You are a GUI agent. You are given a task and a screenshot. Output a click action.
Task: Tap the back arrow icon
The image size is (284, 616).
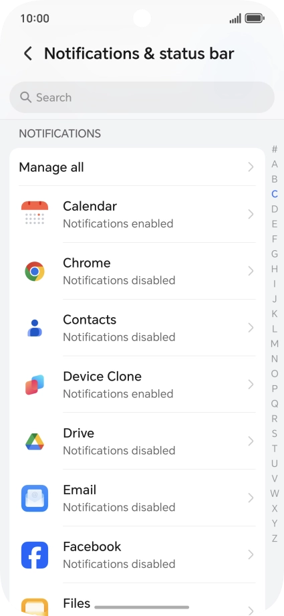point(28,54)
